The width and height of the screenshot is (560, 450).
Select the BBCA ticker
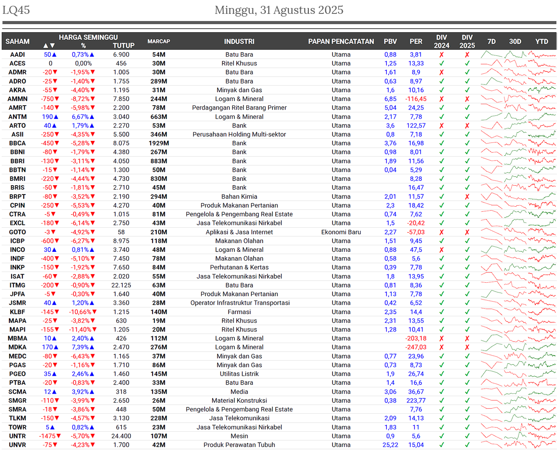tap(17, 143)
